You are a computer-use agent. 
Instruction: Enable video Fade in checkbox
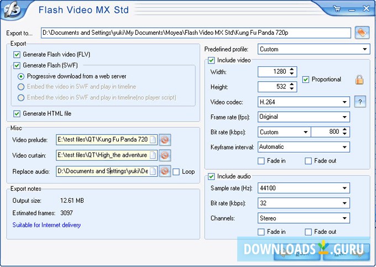tap(261, 161)
